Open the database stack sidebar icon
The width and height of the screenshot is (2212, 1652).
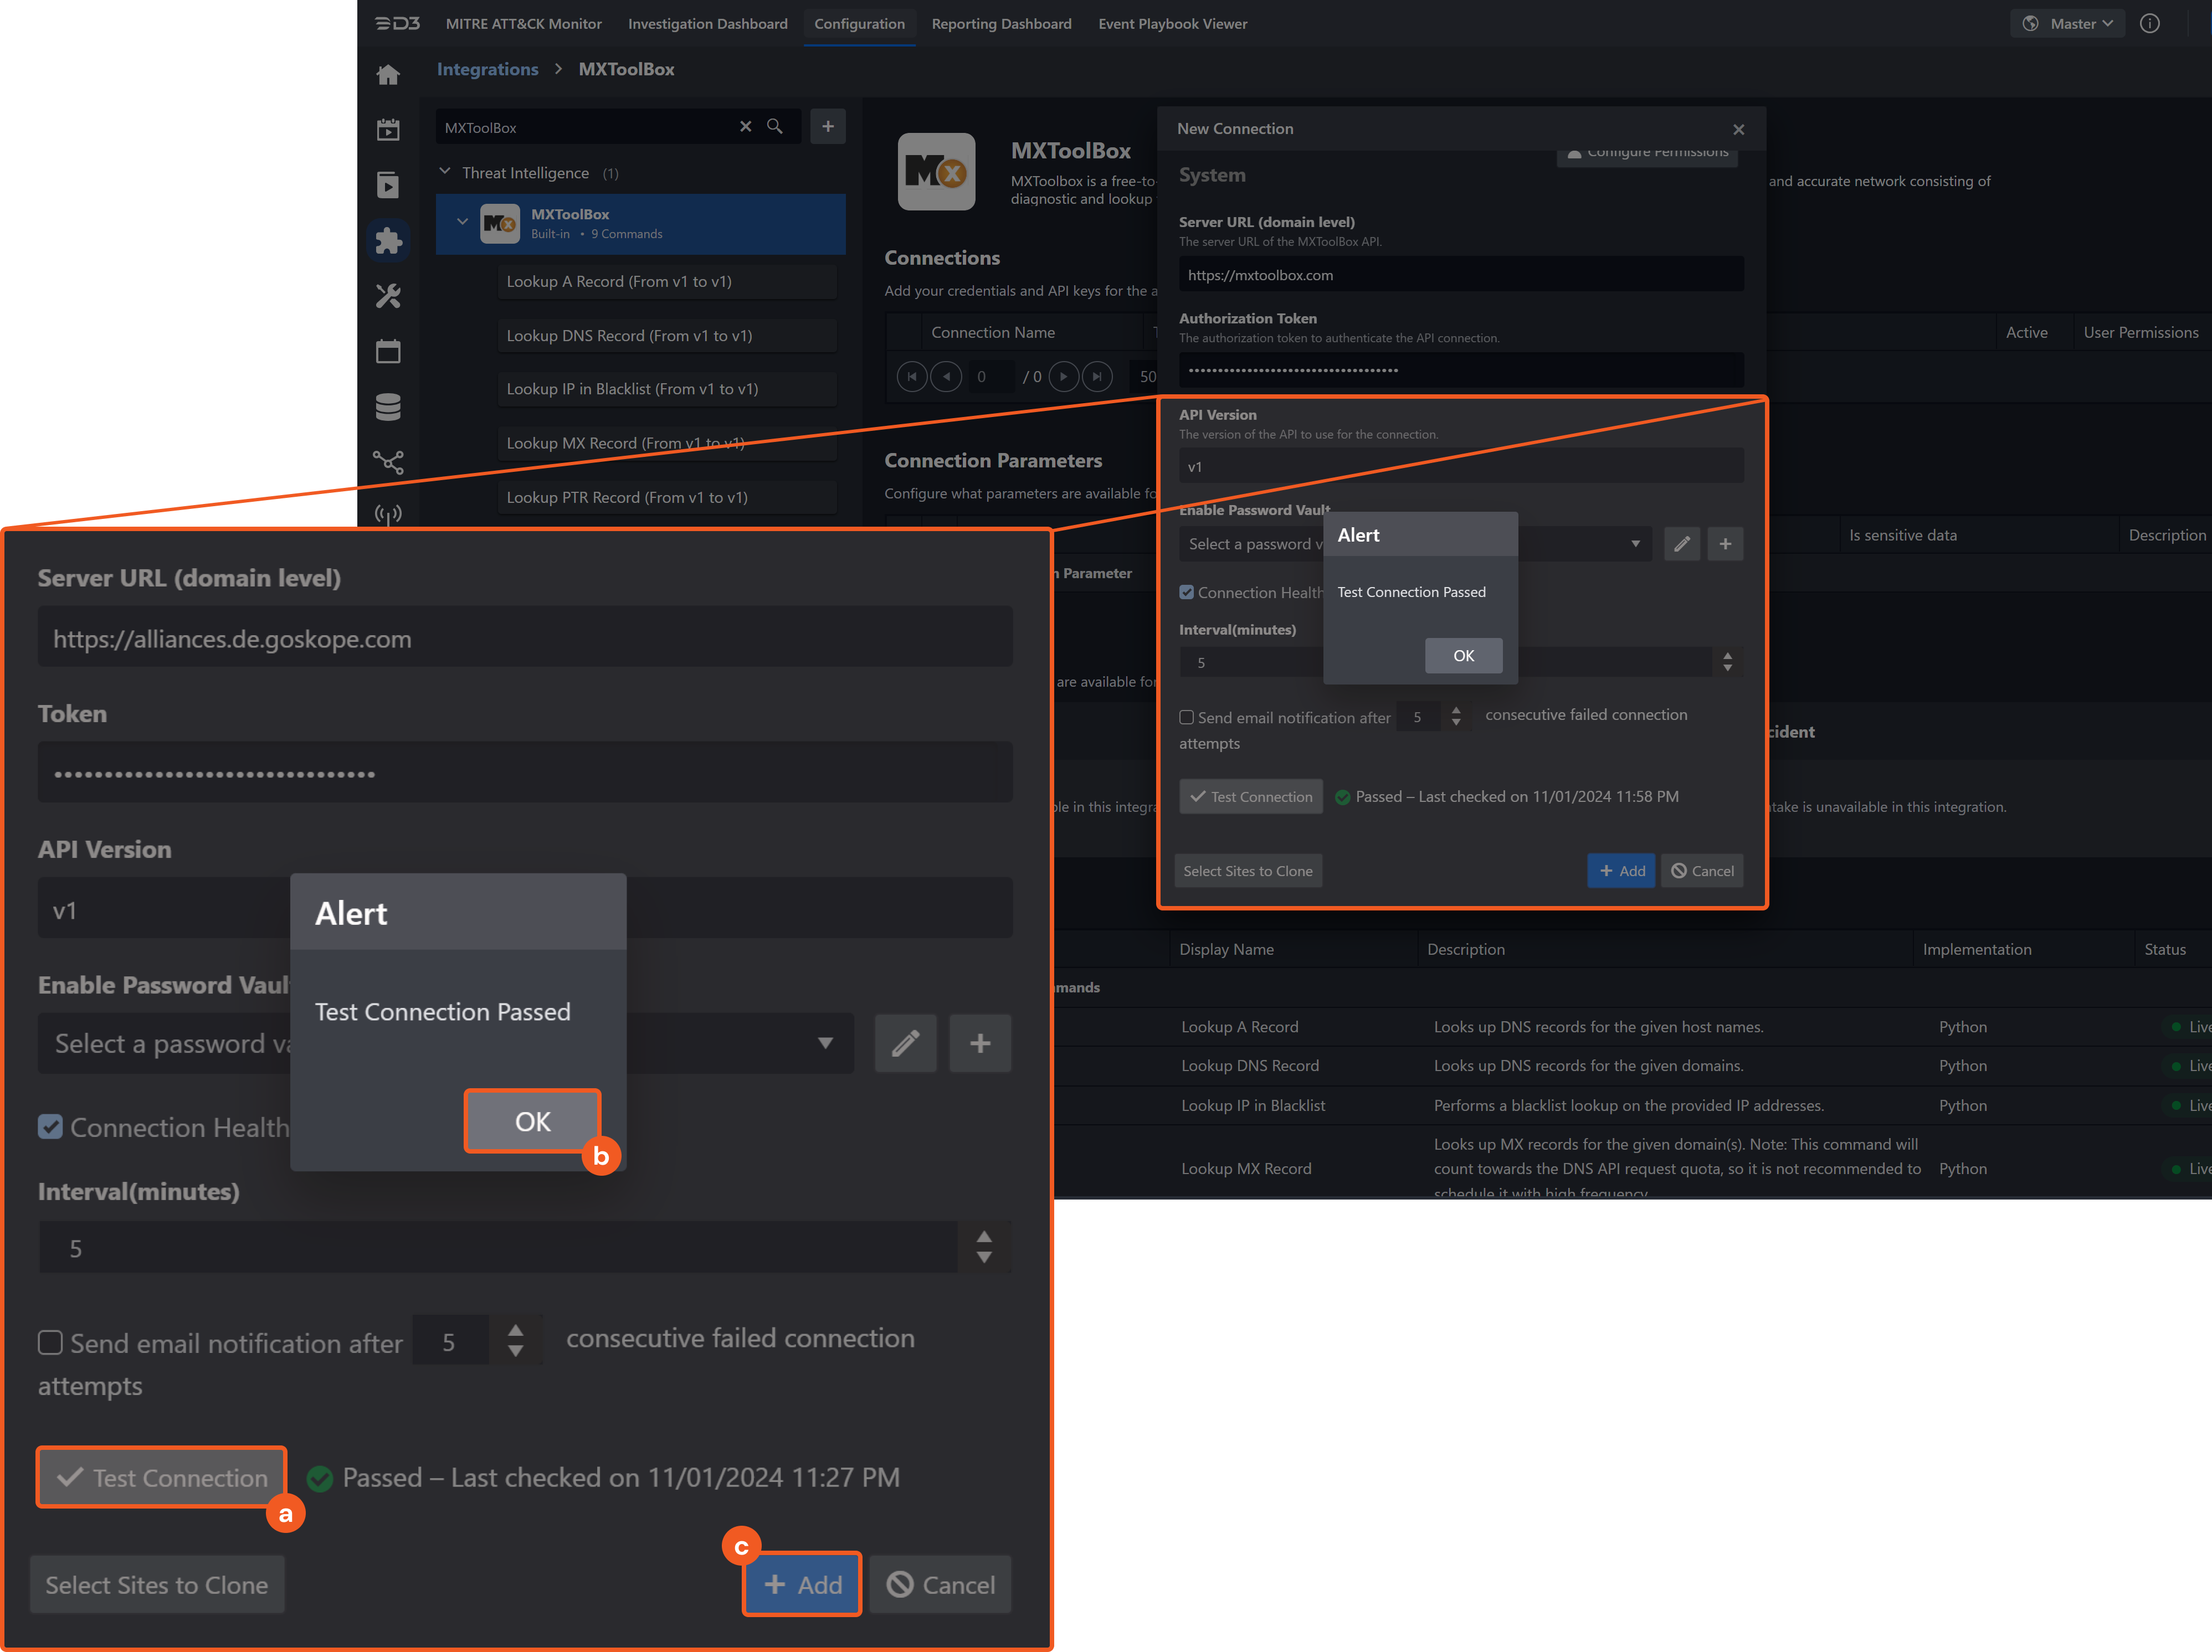388,407
